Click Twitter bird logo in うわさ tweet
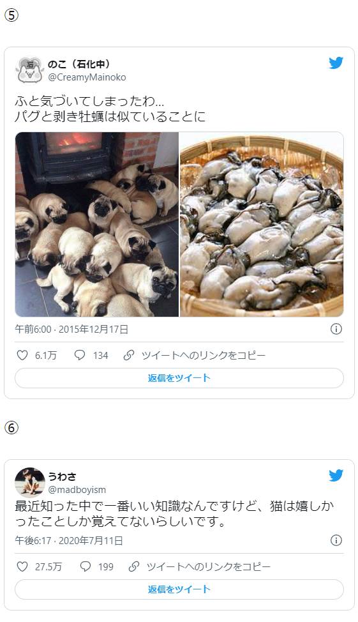The image size is (358, 622). (x=336, y=475)
